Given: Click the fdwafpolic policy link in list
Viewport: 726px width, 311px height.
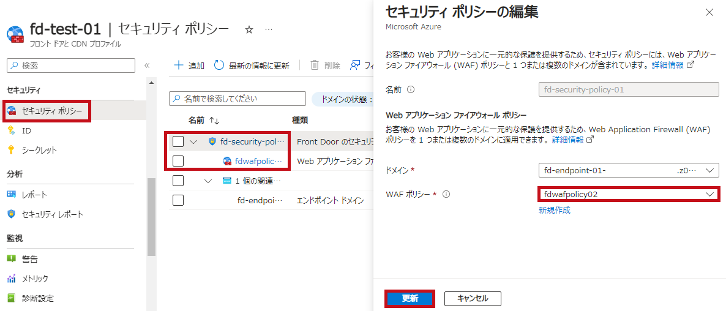Looking at the screenshot, I should (258, 161).
